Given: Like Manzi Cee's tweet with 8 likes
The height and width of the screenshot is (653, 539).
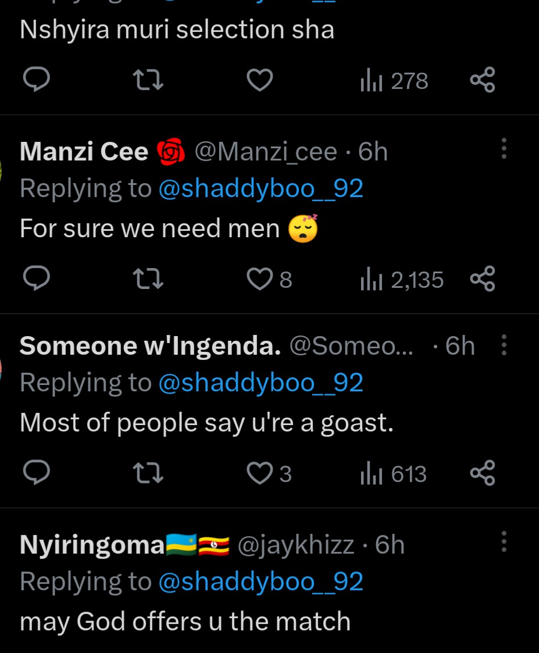Looking at the screenshot, I should (260, 280).
